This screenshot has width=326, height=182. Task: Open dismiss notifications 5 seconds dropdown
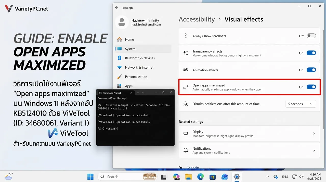click(x=301, y=104)
